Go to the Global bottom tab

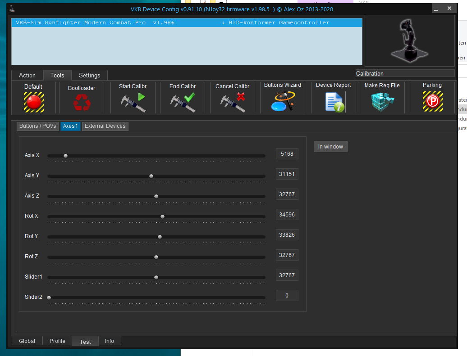click(x=27, y=341)
